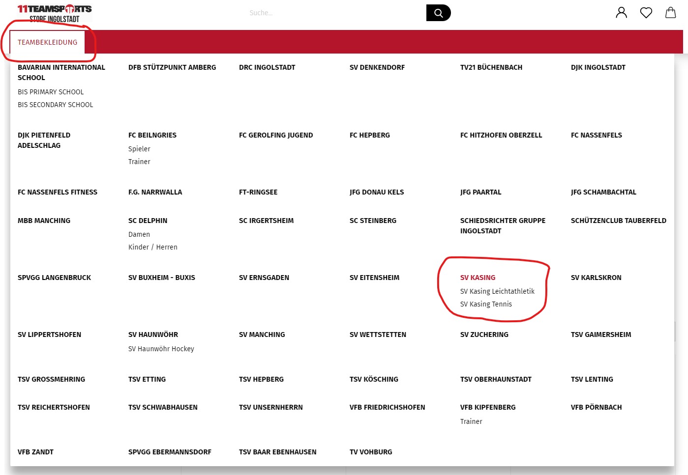Open Schiedsrichter Gruppe Ingolstadt

pos(503,226)
